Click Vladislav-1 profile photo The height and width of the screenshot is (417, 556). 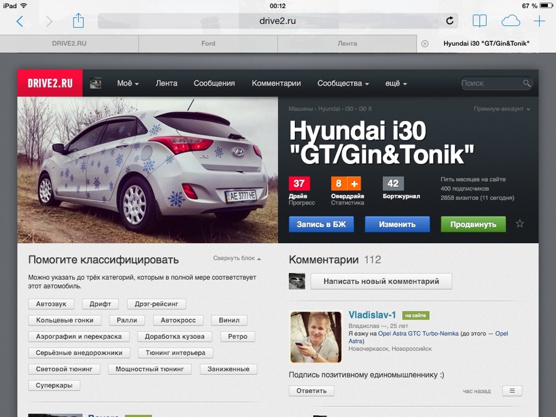(316, 337)
